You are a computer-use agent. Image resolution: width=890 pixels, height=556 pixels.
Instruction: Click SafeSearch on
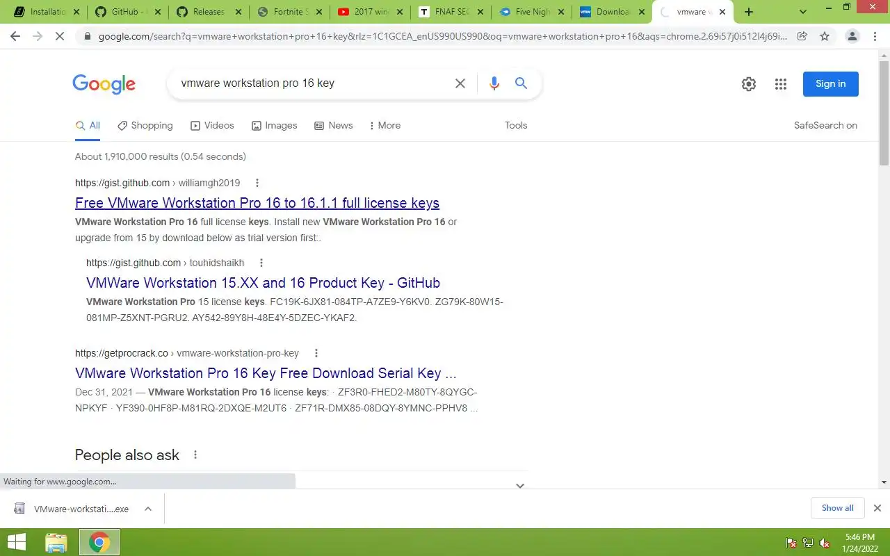825,126
